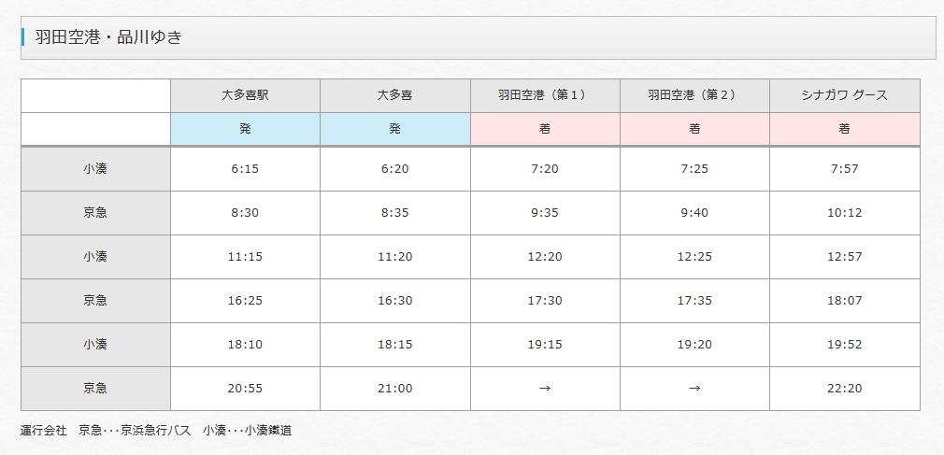
Task: Click the 11:20 departure time cell
Action: point(395,257)
